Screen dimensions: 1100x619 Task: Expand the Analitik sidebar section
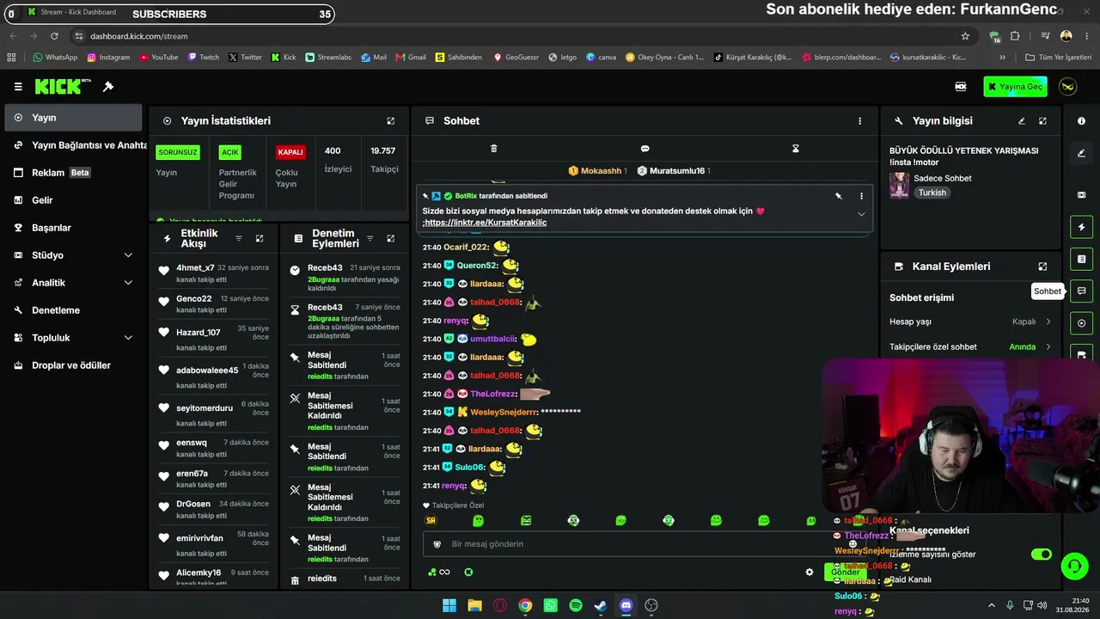point(128,283)
